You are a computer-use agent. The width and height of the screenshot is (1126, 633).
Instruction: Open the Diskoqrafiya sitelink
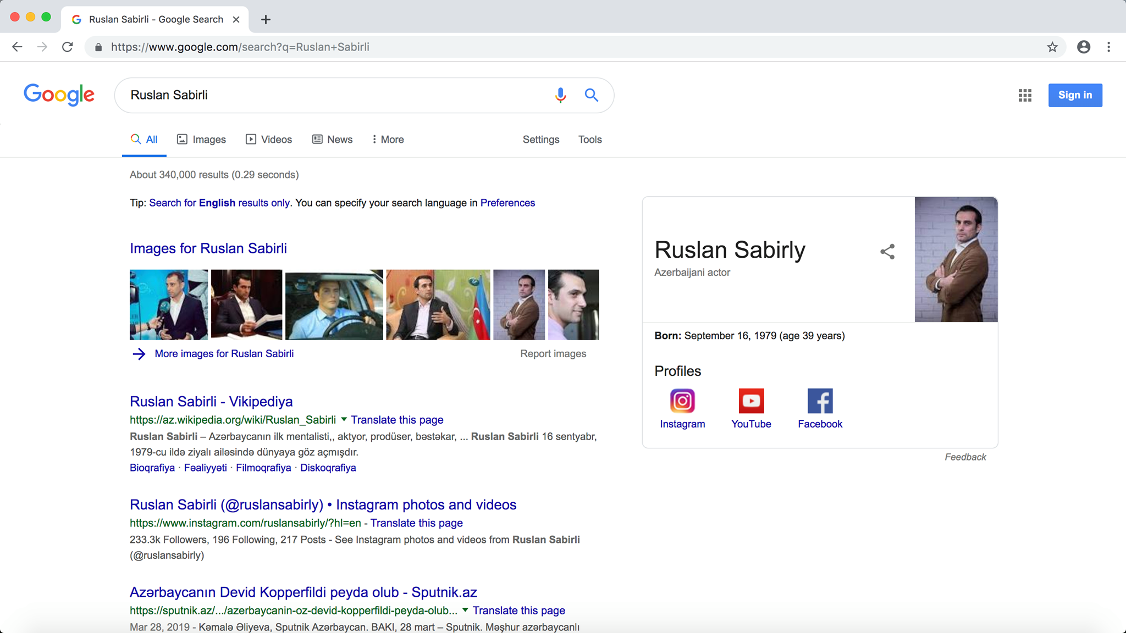pyautogui.click(x=328, y=468)
